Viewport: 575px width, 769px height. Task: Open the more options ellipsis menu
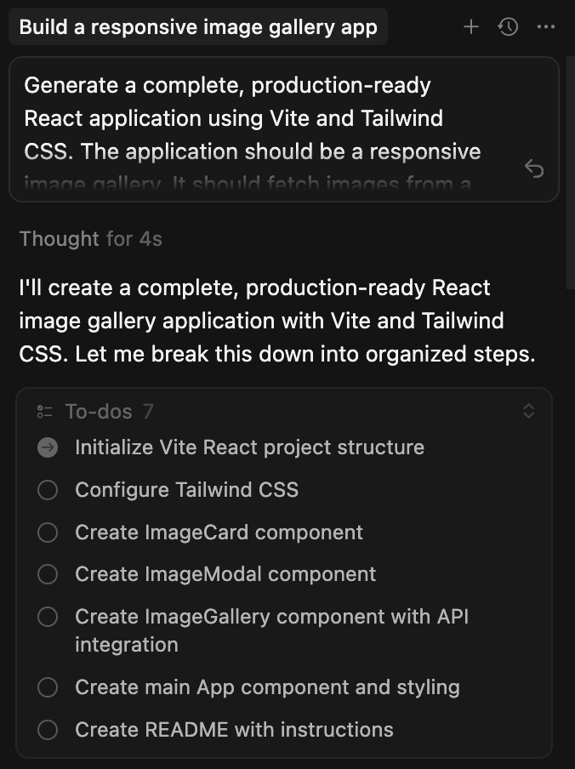pos(546,27)
